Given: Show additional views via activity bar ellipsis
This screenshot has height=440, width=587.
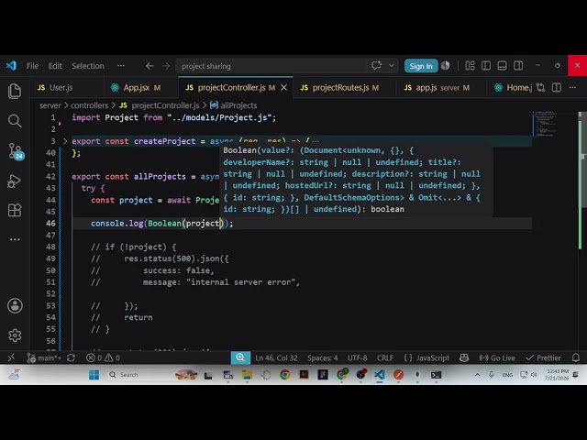Looking at the screenshot, I should click(15, 239).
